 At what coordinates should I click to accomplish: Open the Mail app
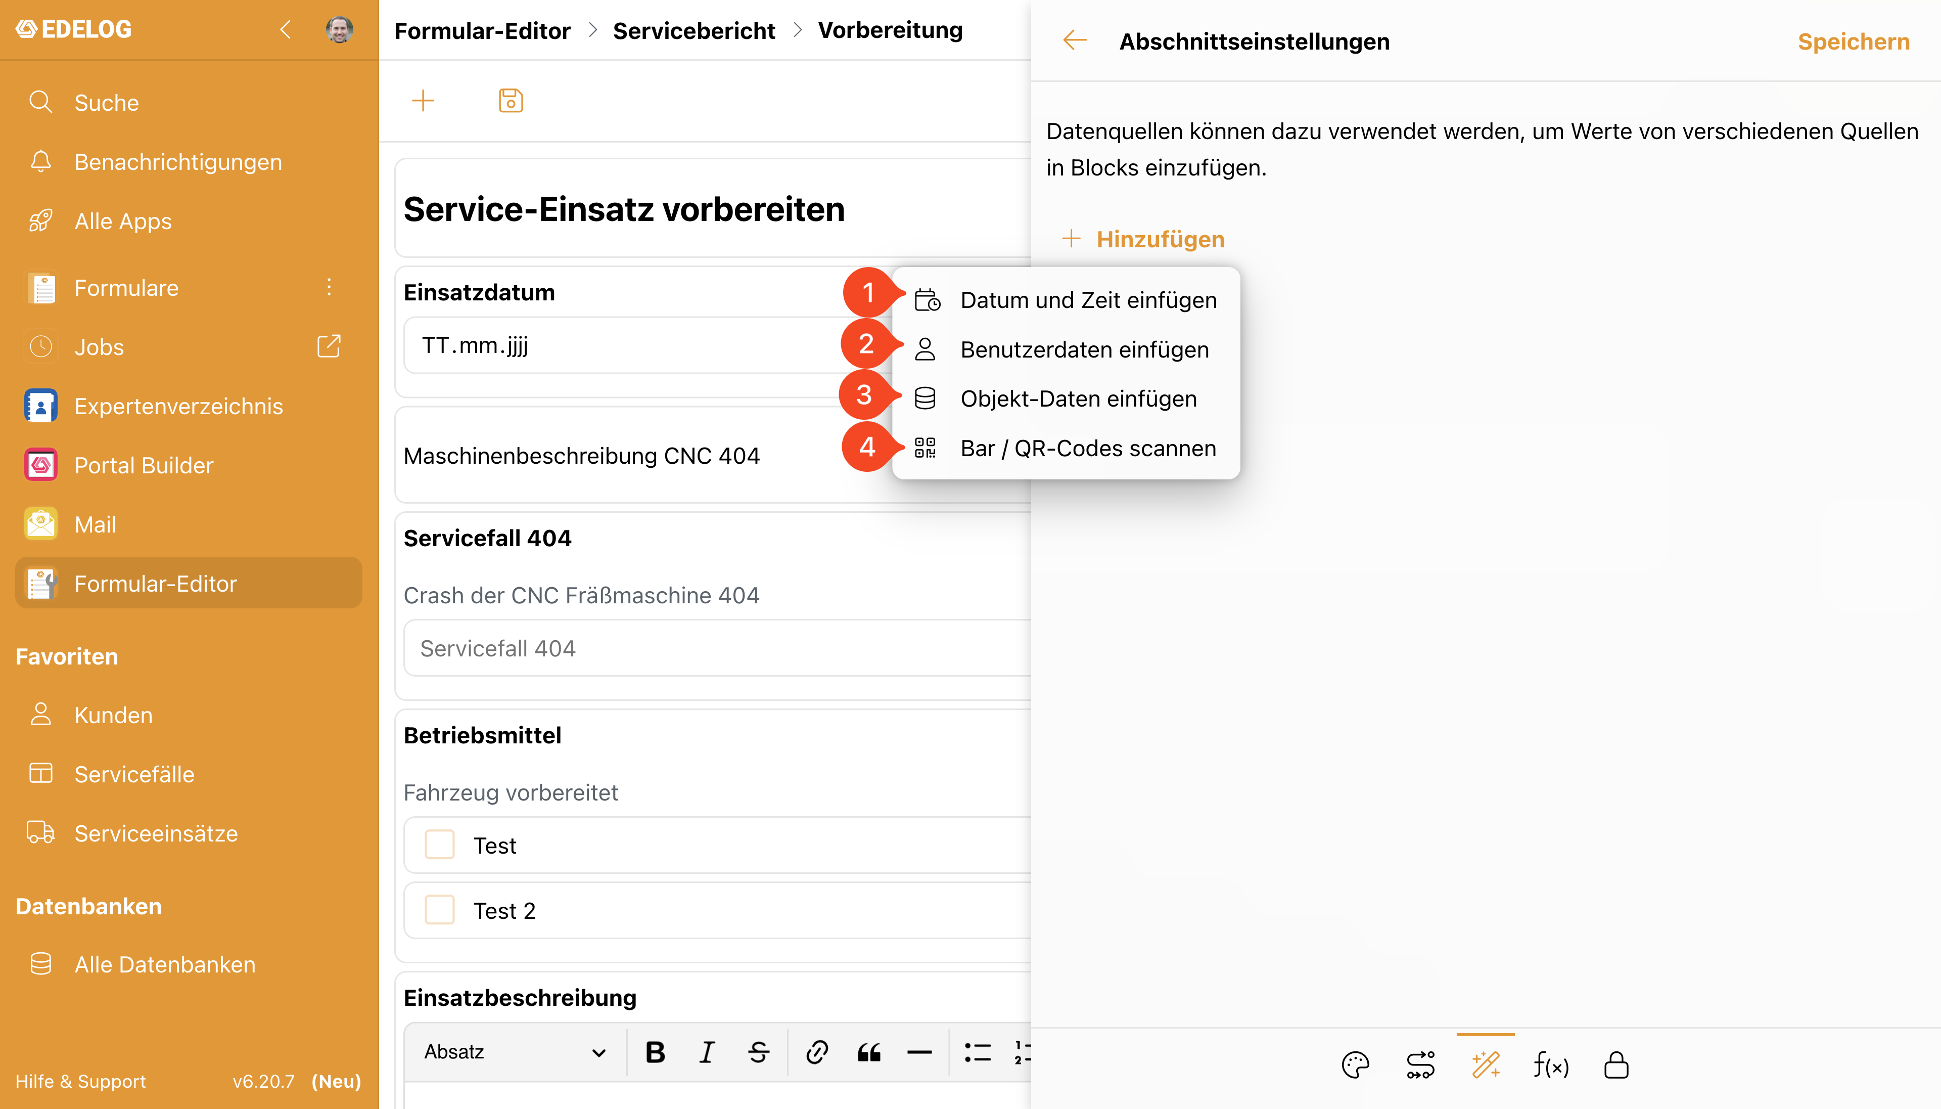tap(189, 524)
